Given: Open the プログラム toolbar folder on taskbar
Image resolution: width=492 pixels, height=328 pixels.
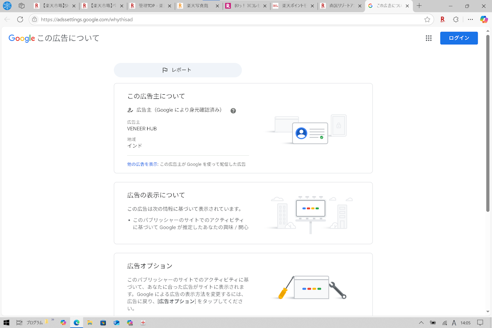Looking at the screenshot, I should (35, 323).
